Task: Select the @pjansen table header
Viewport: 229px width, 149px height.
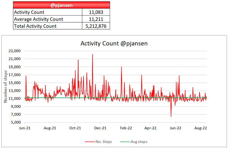Action: pyautogui.click(x=61, y=5)
